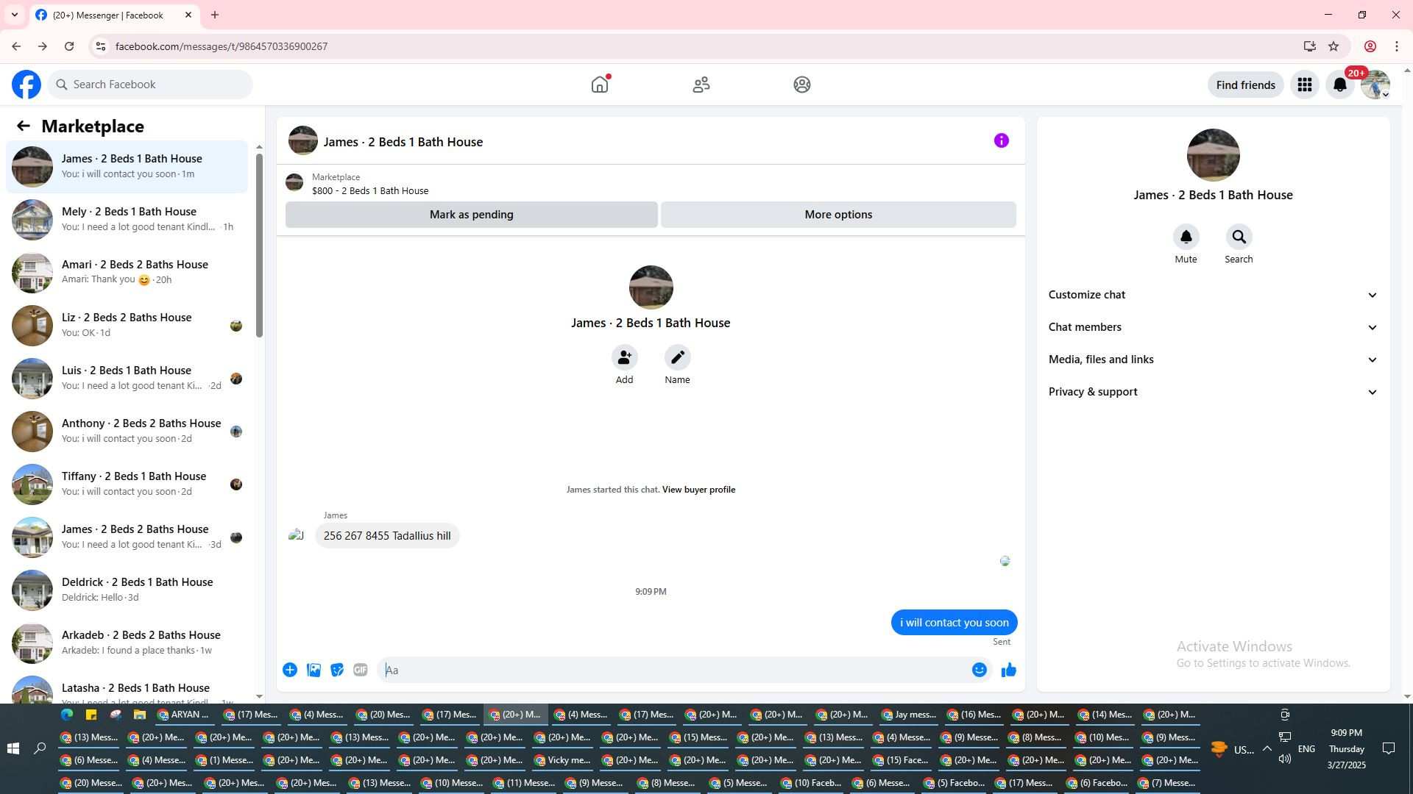Screen dimensions: 1413x794
Task: Open the account profile picture menu
Action: [x=1375, y=85]
